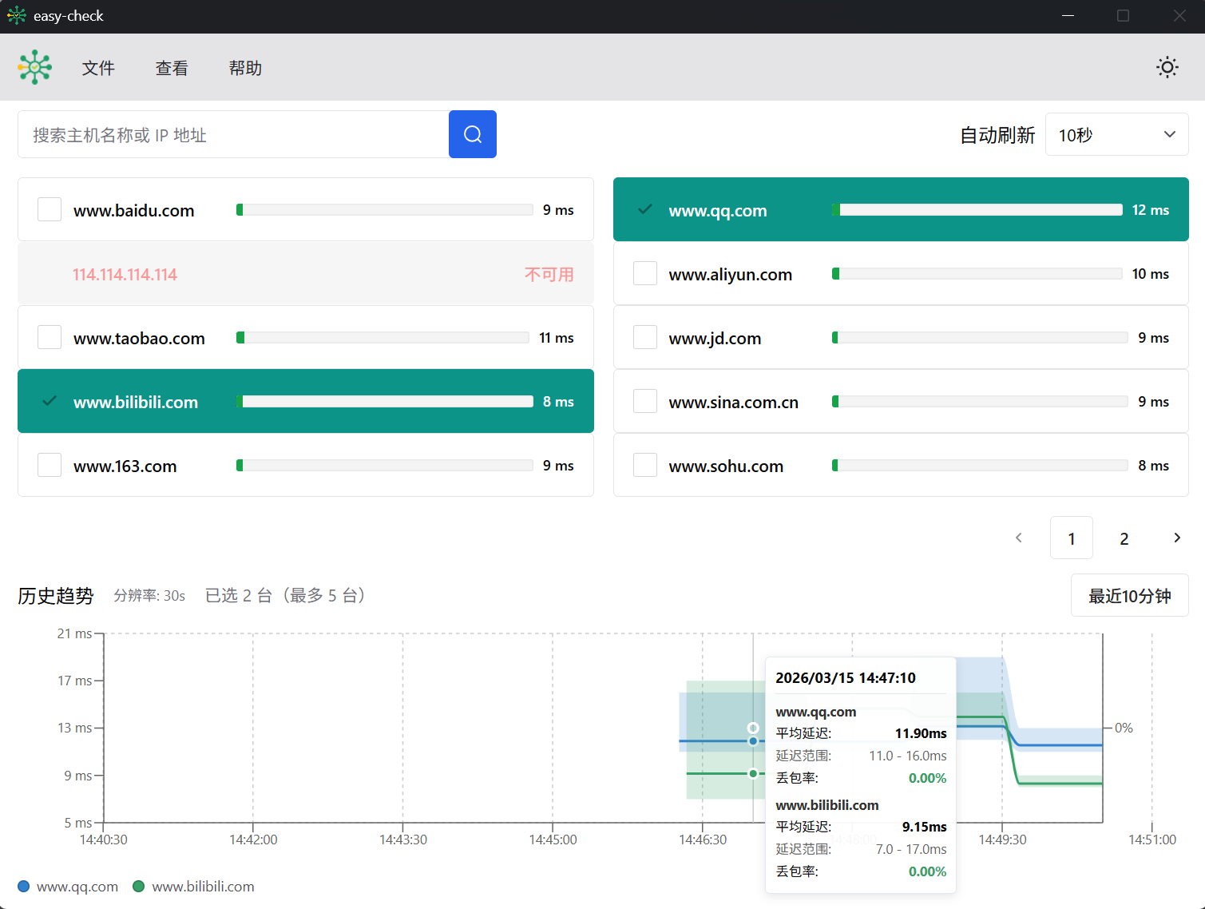Screen dimensions: 1205x909
Task: Click the www.sohu.com host name
Action: [x=726, y=466]
